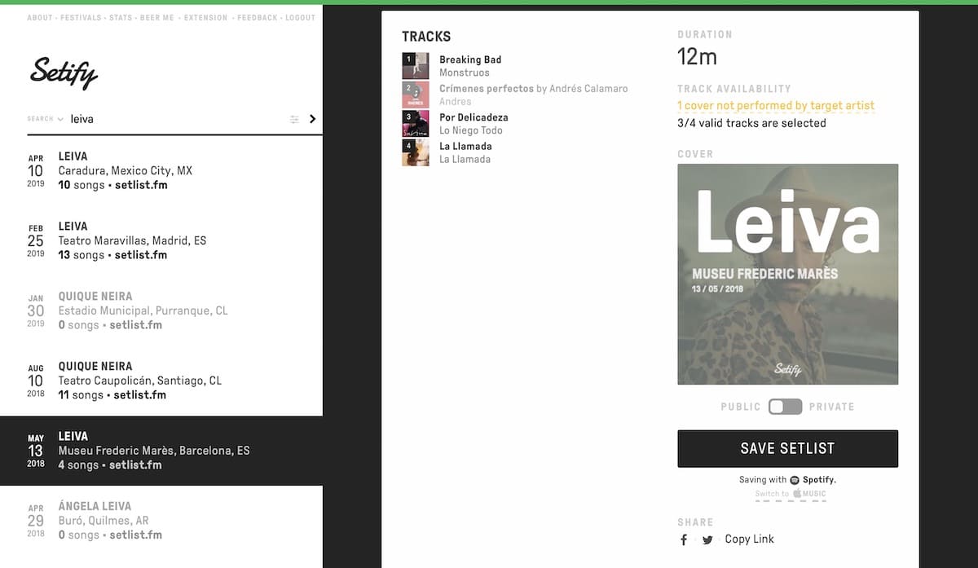Viewport: 978px width, 568px height.
Task: Toggle Crímenes perfectos track selection
Action: click(x=415, y=95)
